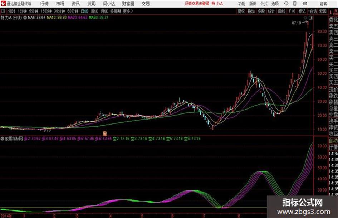Open the 财富圈 menu
The image size is (338, 218).
(x=128, y=4)
